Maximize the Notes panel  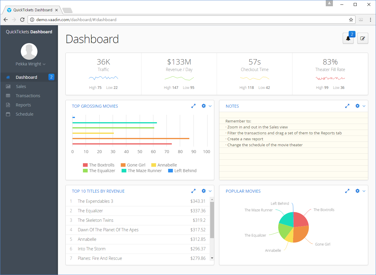347,106
